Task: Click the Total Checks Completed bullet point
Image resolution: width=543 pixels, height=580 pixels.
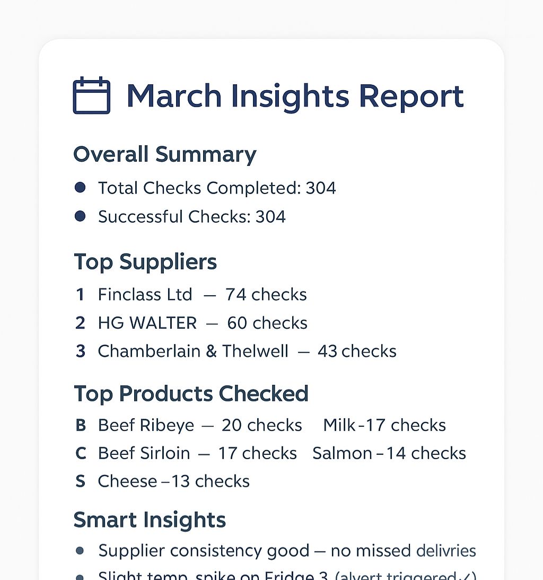Action: point(80,188)
